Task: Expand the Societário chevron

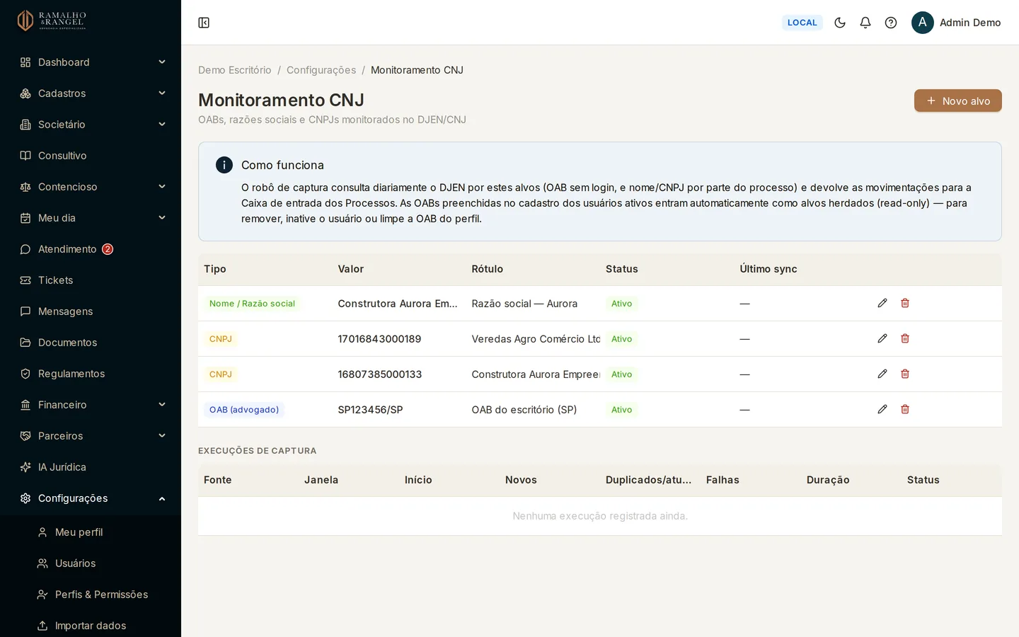Action: click(x=162, y=125)
